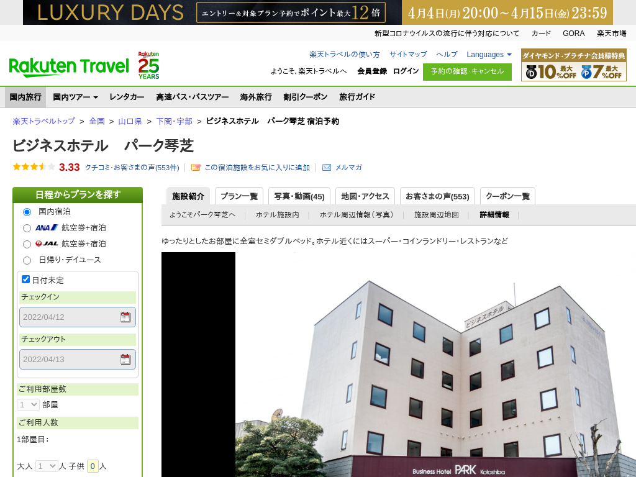Click the Luxury Days banner

[317, 12]
